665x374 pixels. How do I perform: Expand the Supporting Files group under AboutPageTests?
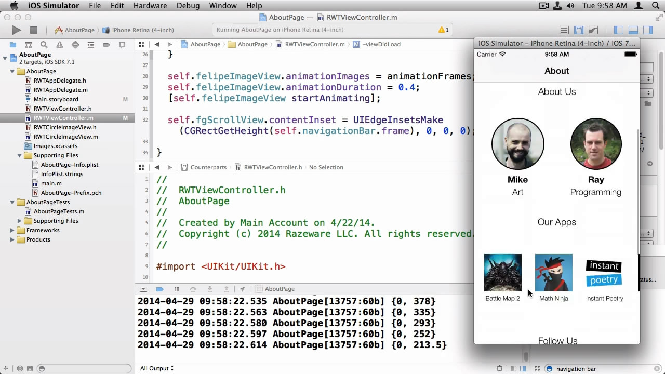click(19, 221)
